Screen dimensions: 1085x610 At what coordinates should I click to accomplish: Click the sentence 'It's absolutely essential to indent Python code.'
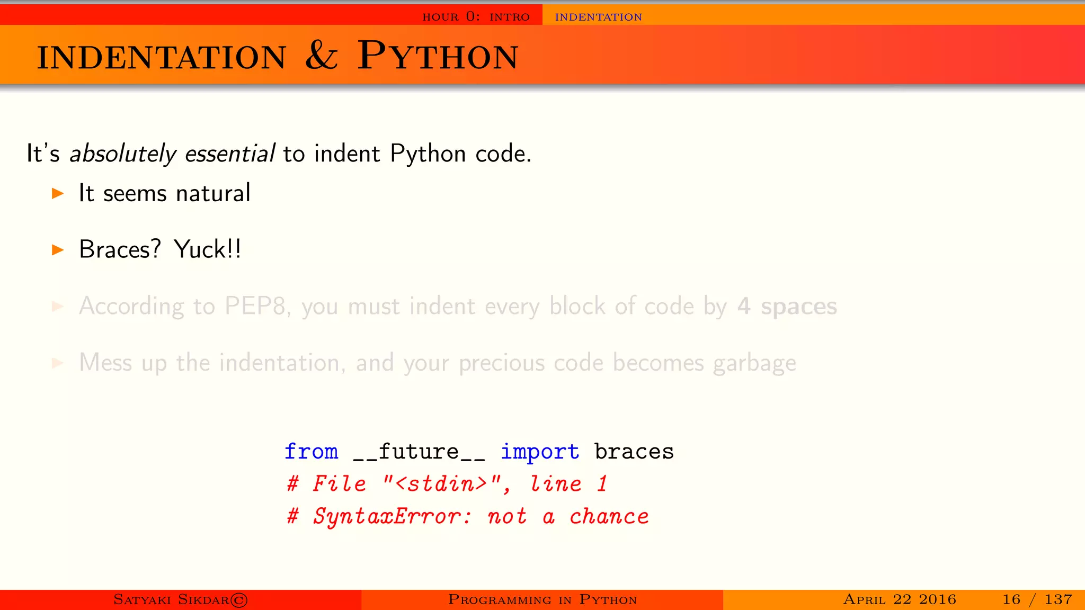(x=279, y=154)
